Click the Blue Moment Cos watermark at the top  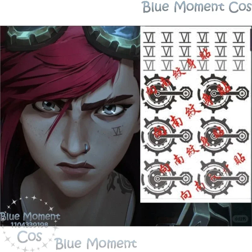point(197,7)
